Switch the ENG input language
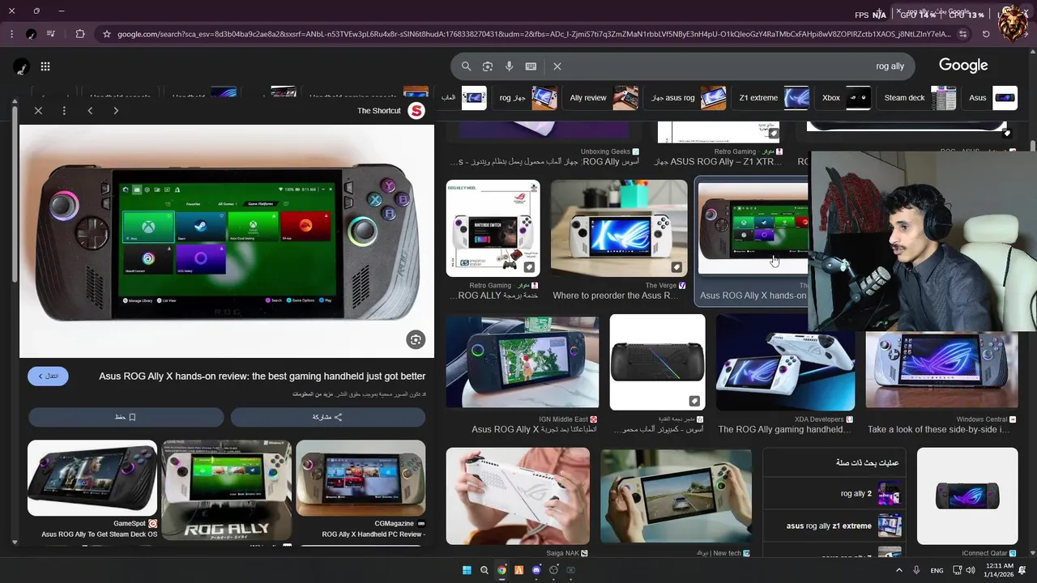The image size is (1037, 583). (x=937, y=570)
